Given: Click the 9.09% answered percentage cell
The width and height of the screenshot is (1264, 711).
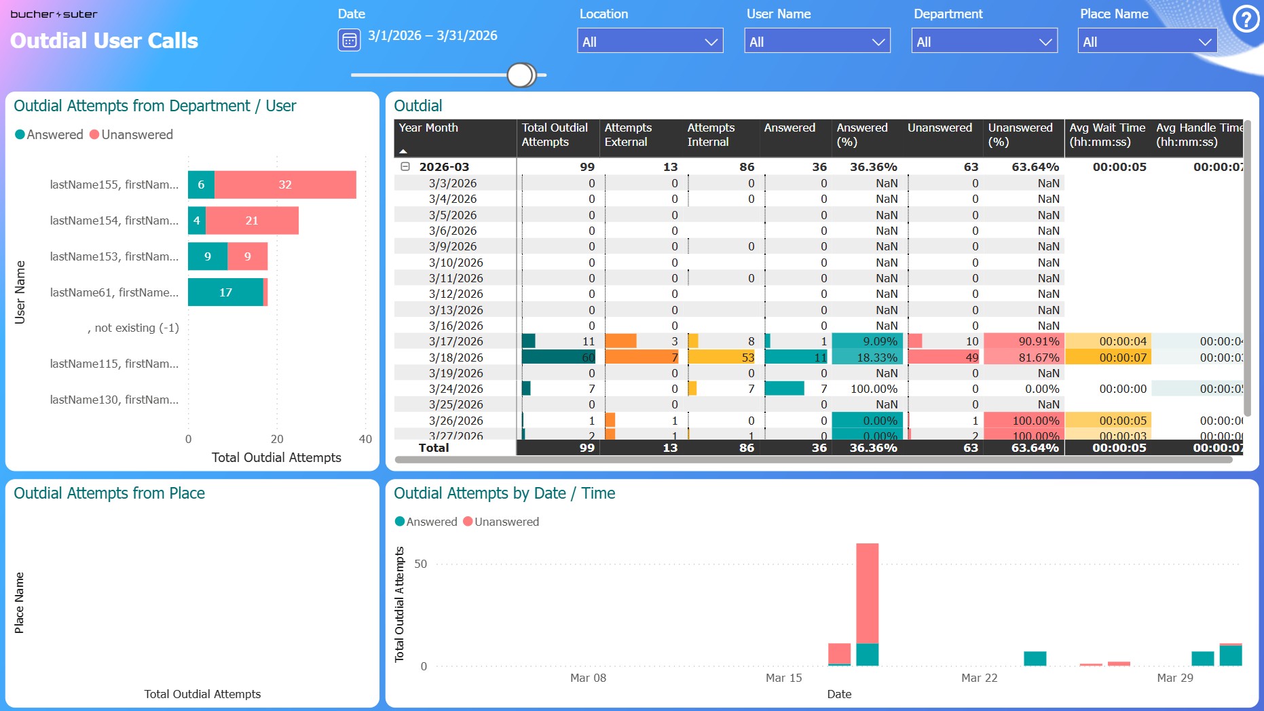Looking at the screenshot, I should tap(867, 341).
